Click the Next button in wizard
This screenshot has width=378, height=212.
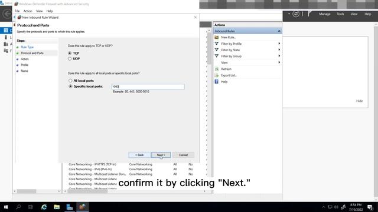(161, 155)
